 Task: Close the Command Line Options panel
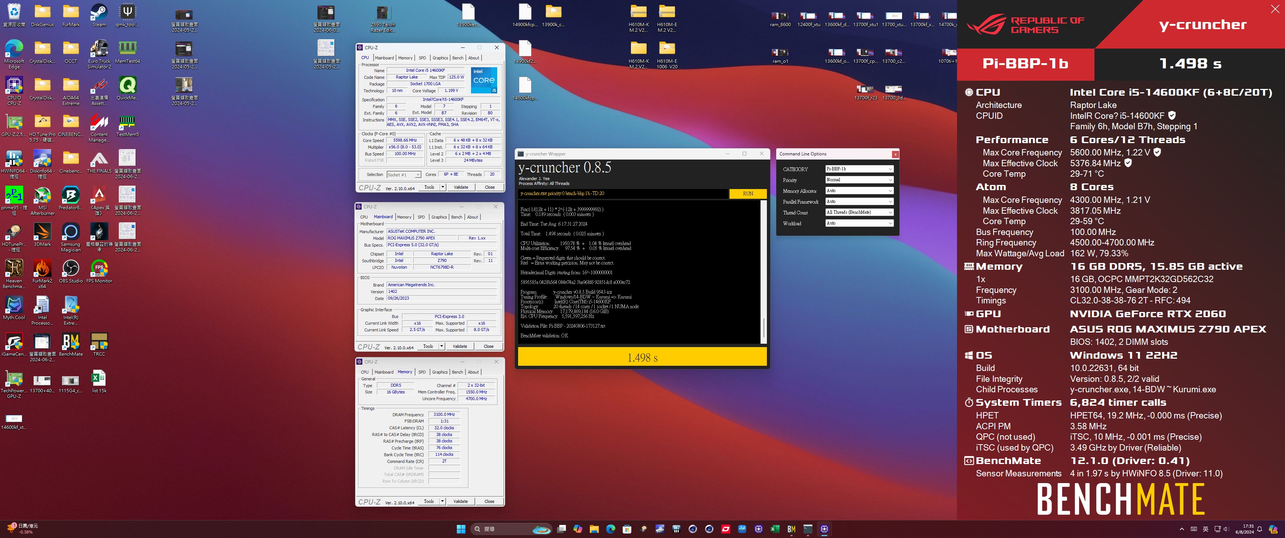[x=895, y=154]
